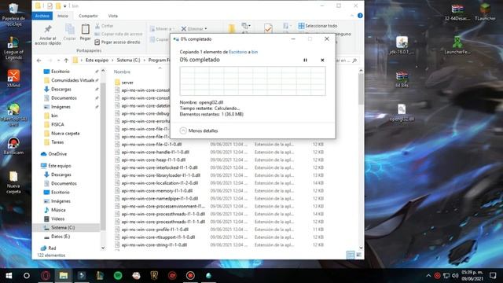Click the copy speed graph in the dialog
Viewport: 503px width, 283px height.
(x=253, y=81)
